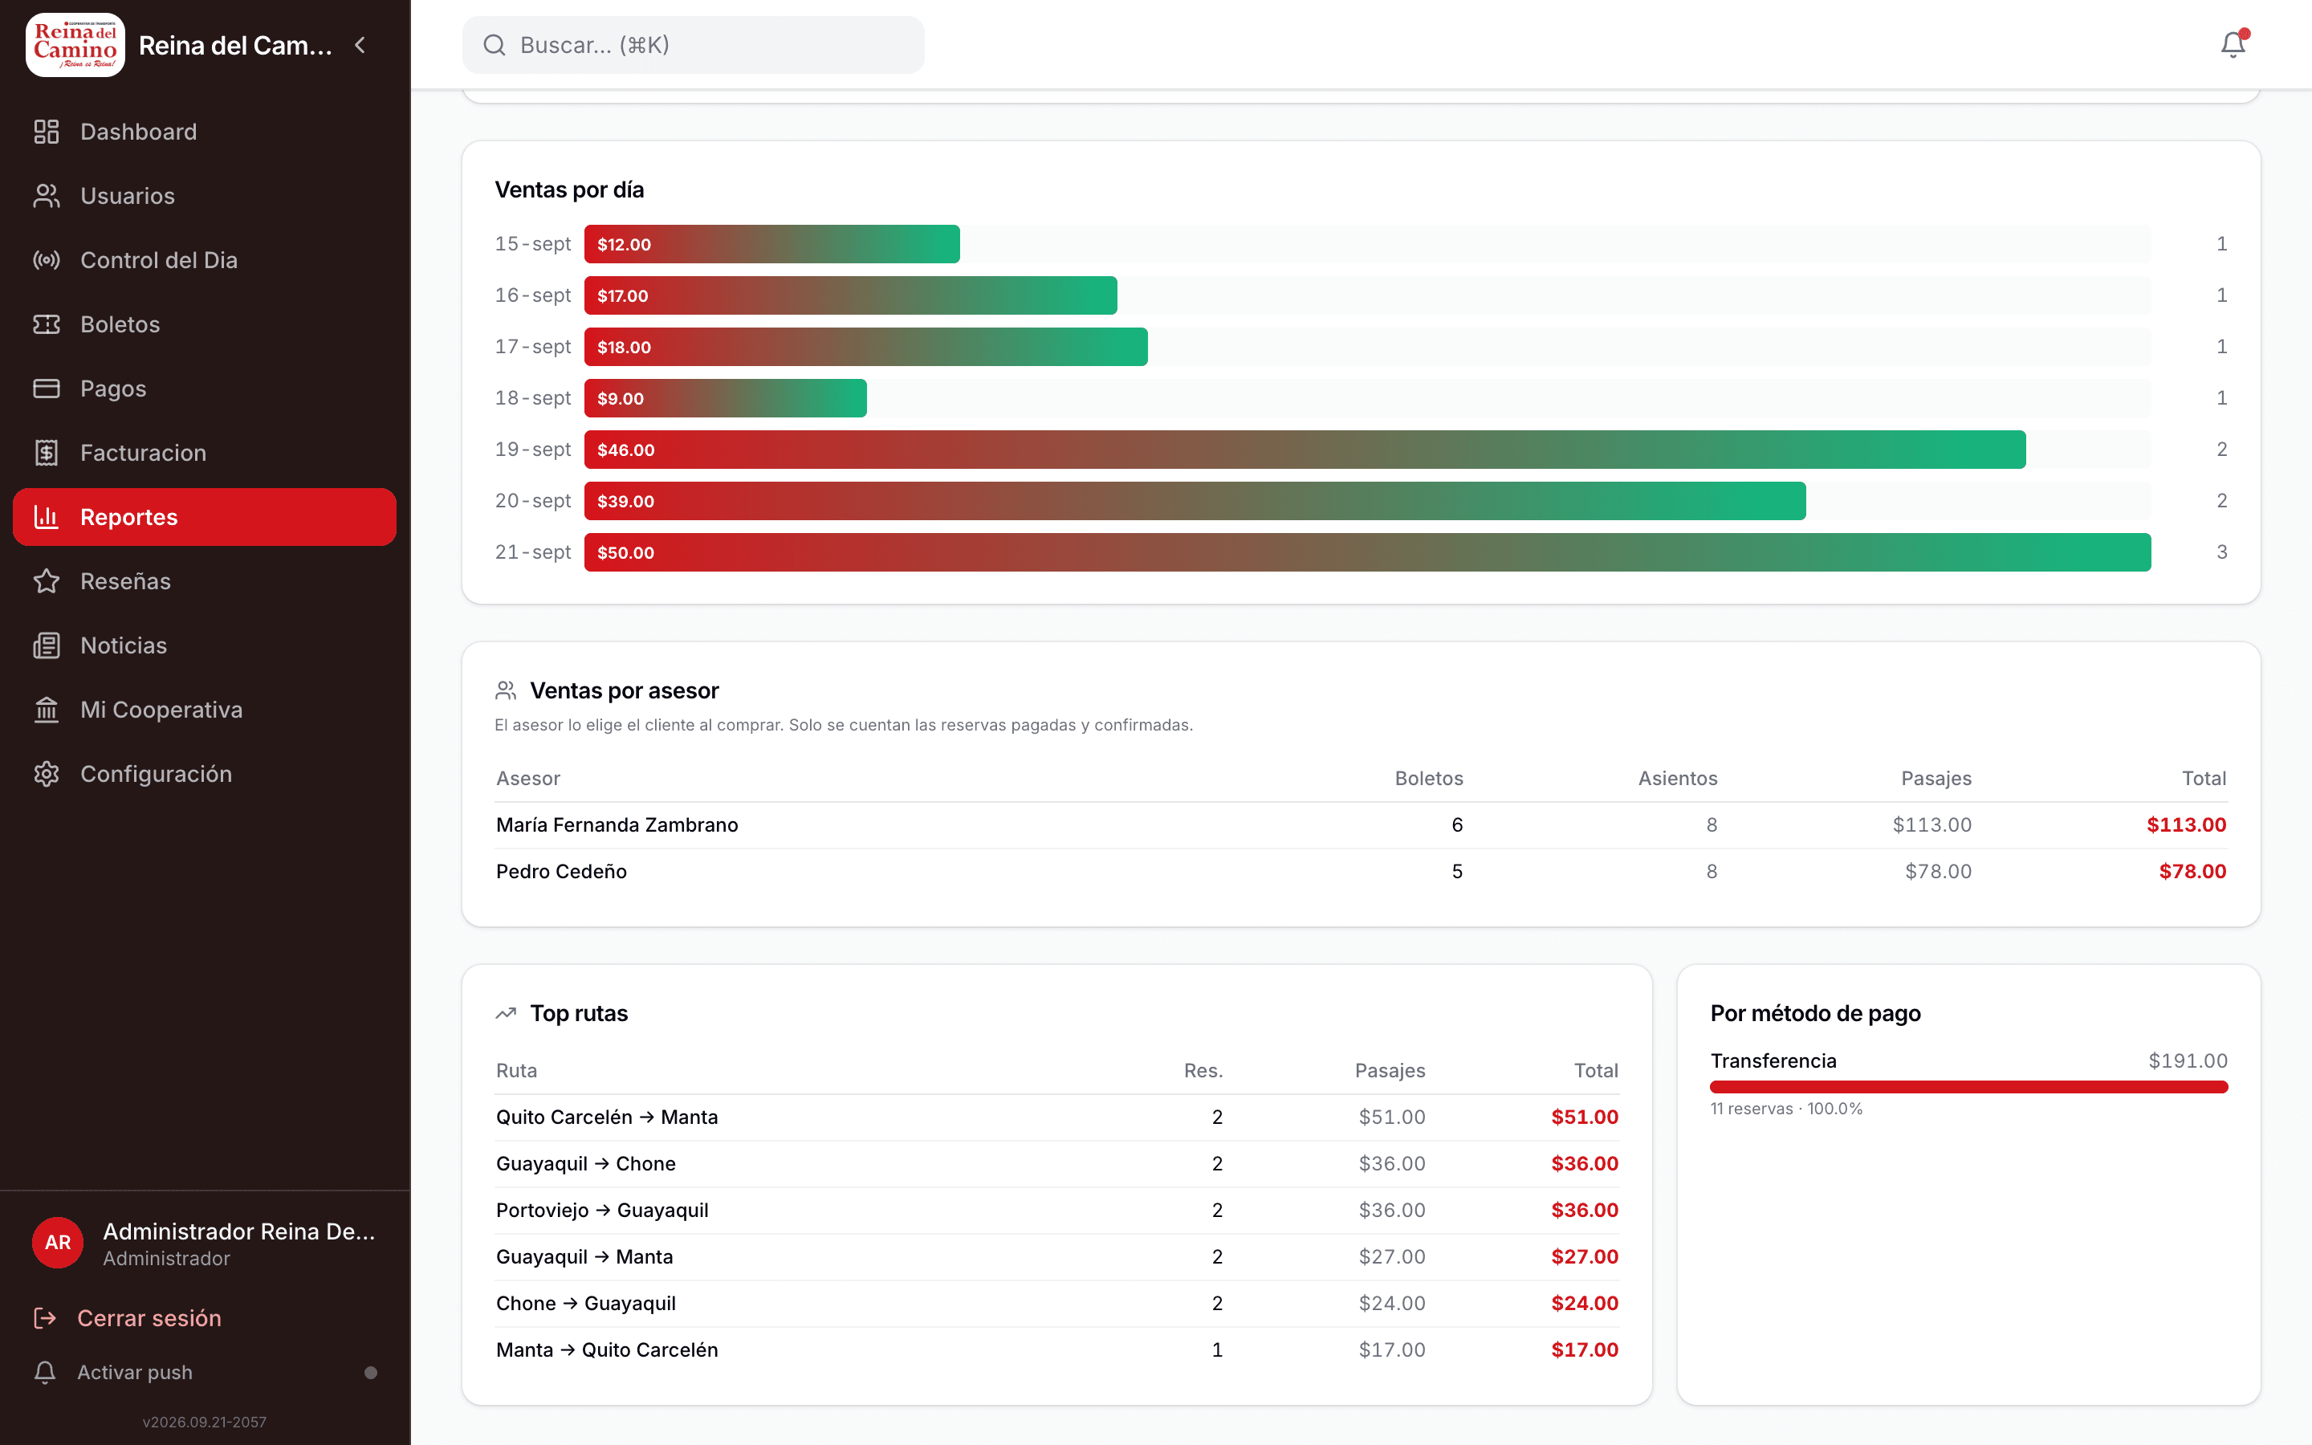The height and width of the screenshot is (1445, 2312).
Task: Log out with Cerrar sesión
Action: click(x=149, y=1318)
